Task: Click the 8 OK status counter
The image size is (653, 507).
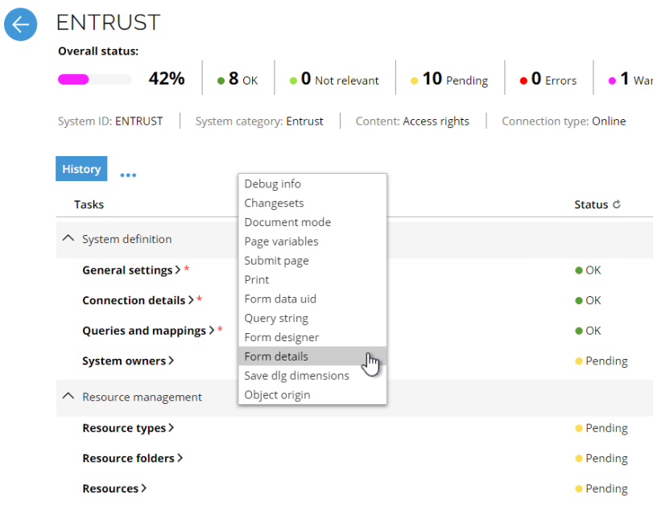Action: pyautogui.click(x=238, y=79)
